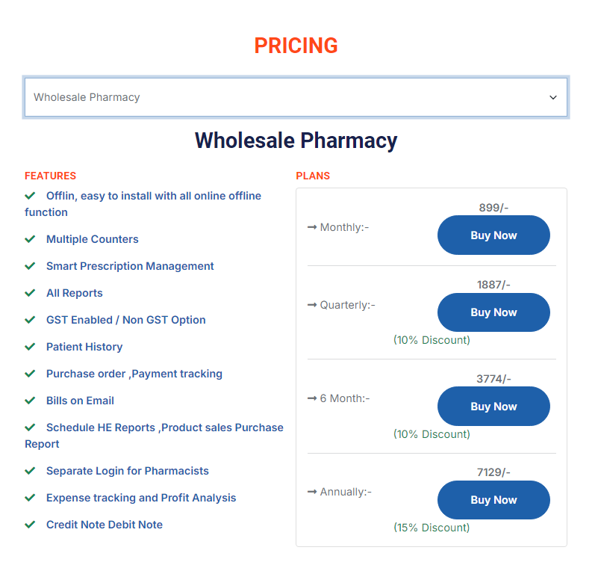Click the arrow icon before Quarterly plan
Viewport: 598px width, 568px height.
pos(312,305)
